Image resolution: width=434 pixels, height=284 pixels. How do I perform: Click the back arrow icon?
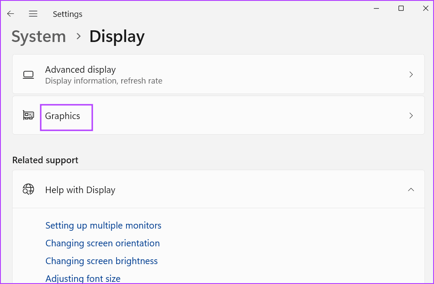point(10,14)
